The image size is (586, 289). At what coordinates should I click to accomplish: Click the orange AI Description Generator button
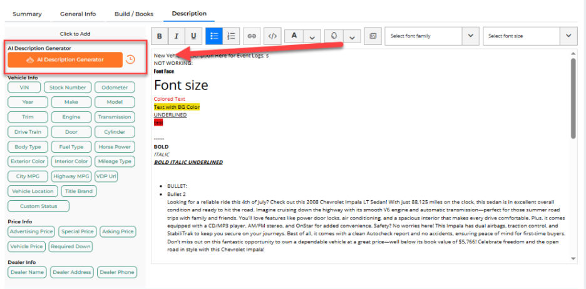point(65,60)
